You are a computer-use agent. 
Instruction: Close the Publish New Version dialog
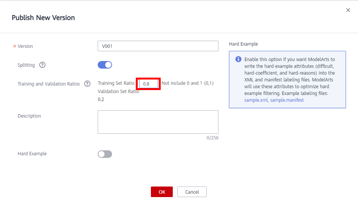pos(348,10)
